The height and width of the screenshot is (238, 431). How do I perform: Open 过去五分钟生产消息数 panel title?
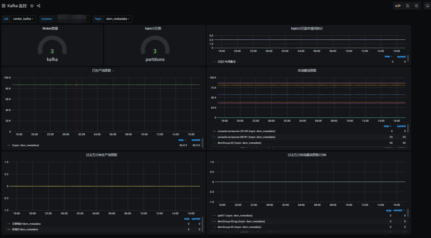(102, 155)
